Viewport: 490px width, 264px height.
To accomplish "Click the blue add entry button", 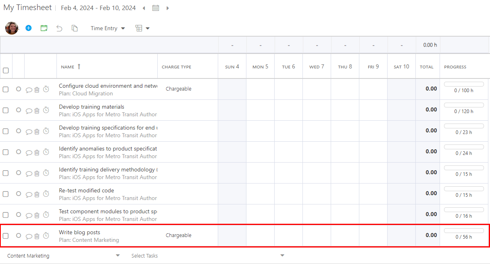I will tap(29, 28).
